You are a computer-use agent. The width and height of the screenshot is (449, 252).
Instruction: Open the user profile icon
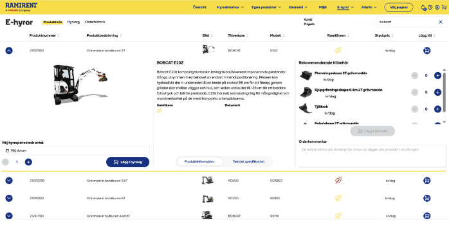[437, 8]
